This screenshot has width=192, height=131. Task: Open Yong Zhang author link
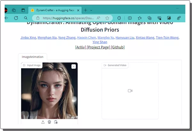(67, 37)
